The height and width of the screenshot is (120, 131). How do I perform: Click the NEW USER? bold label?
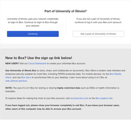(x=12, y=64)
